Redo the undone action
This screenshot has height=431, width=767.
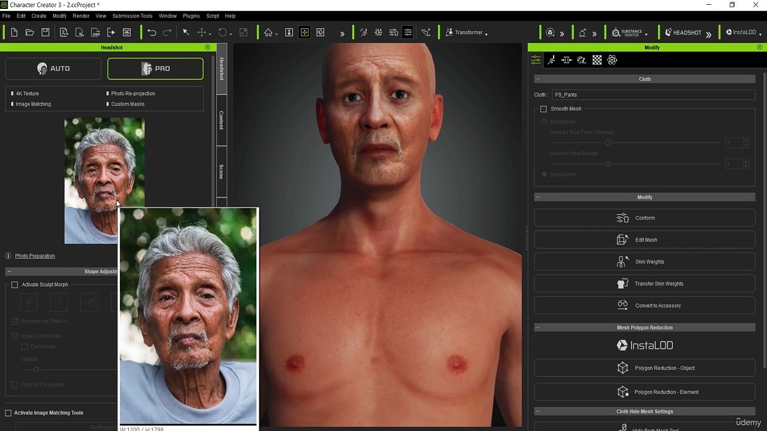point(167,32)
